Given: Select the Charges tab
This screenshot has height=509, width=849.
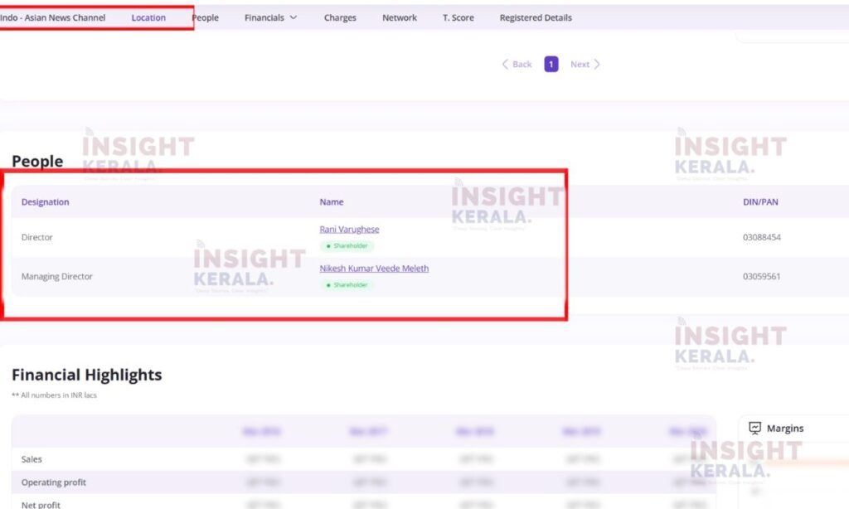Looking at the screenshot, I should point(340,17).
